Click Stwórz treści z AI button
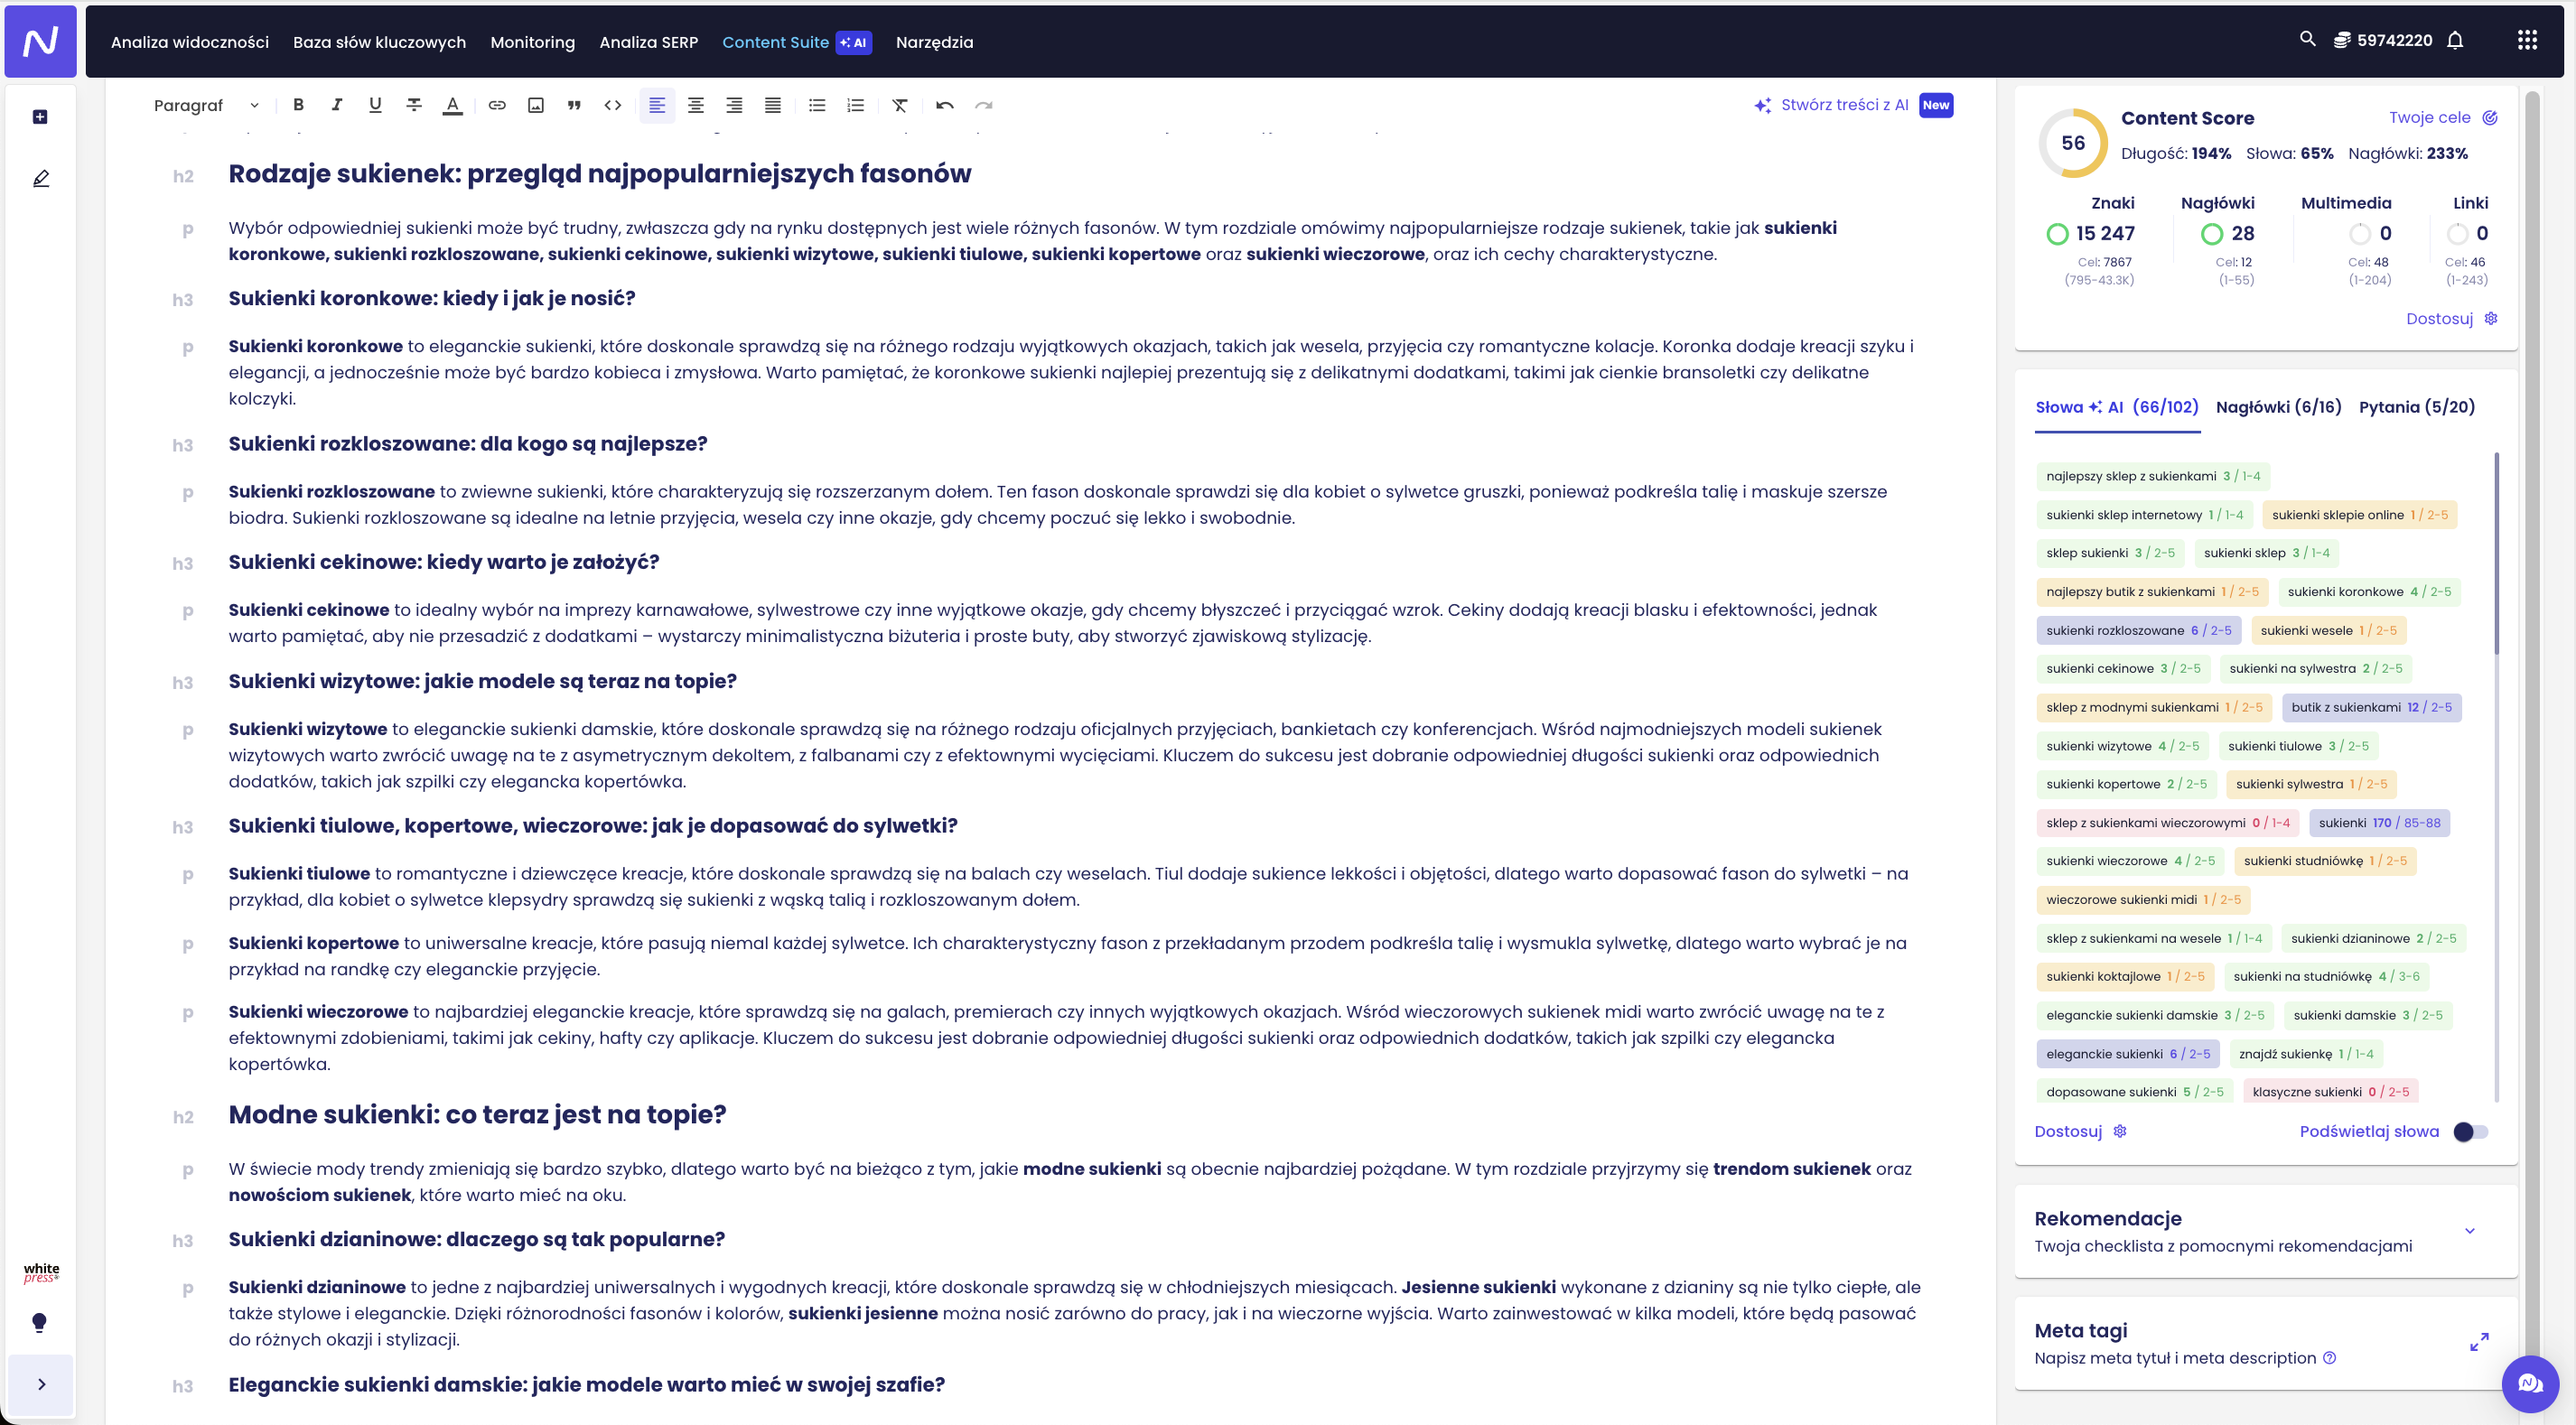The width and height of the screenshot is (2576, 1425). [x=1853, y=105]
